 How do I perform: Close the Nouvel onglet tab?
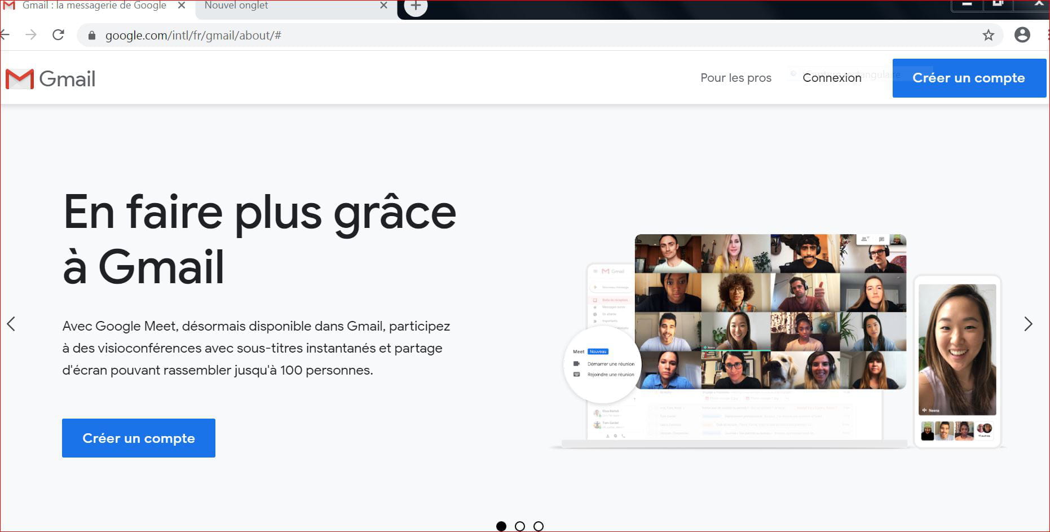coord(383,6)
